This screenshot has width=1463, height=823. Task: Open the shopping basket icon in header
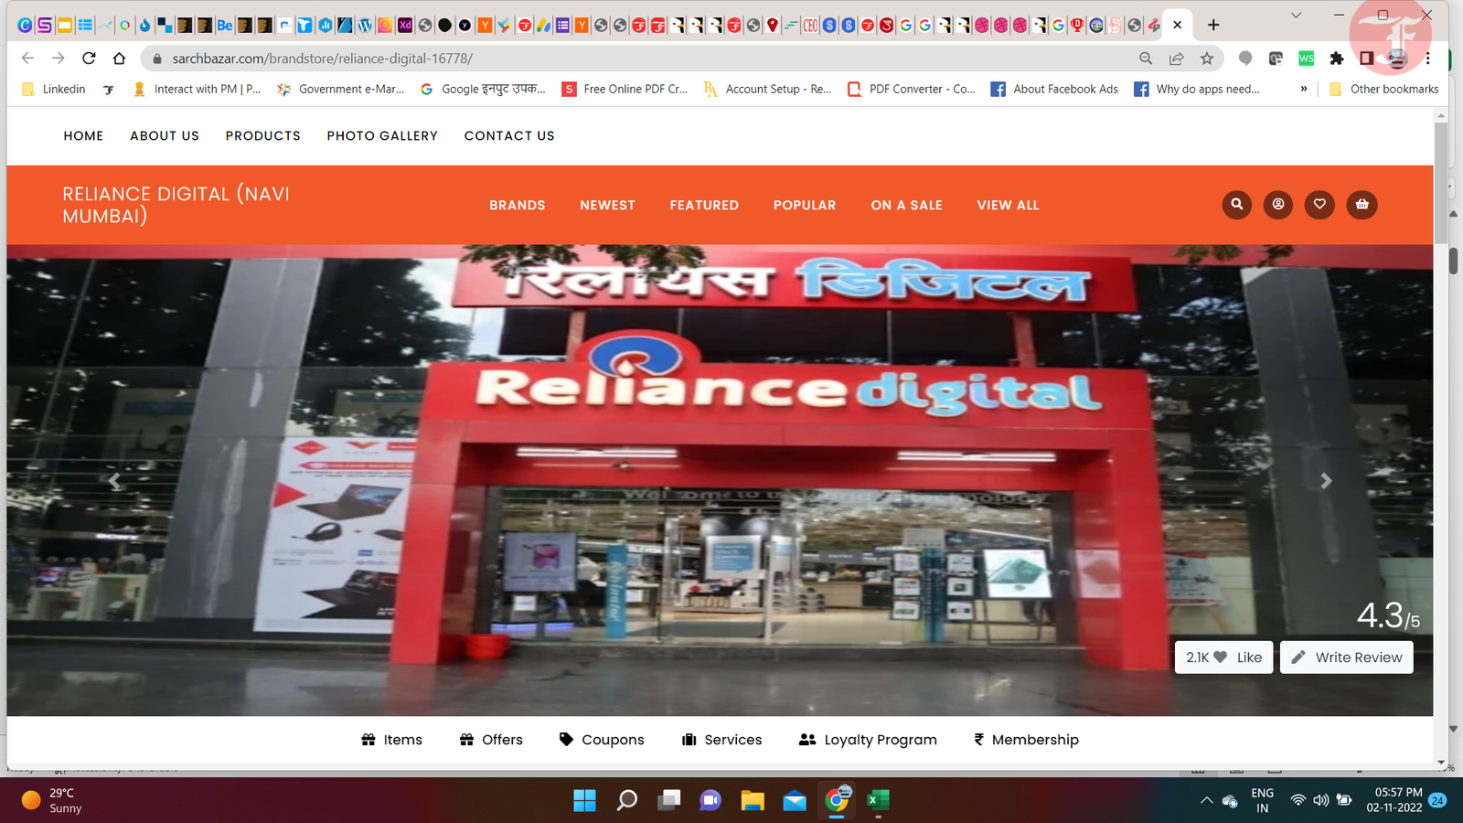(1362, 205)
